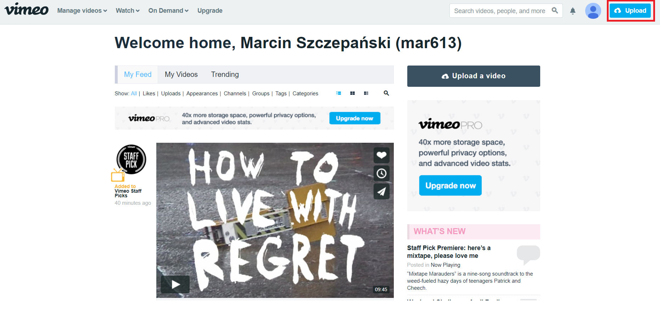Switch to the My Videos tab
660x322 pixels.
click(181, 74)
